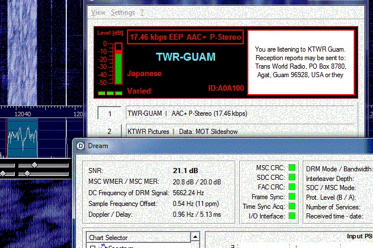373x248 pixels.
Task: Click the ID:A0A100 service ID text
Action: tap(226, 88)
